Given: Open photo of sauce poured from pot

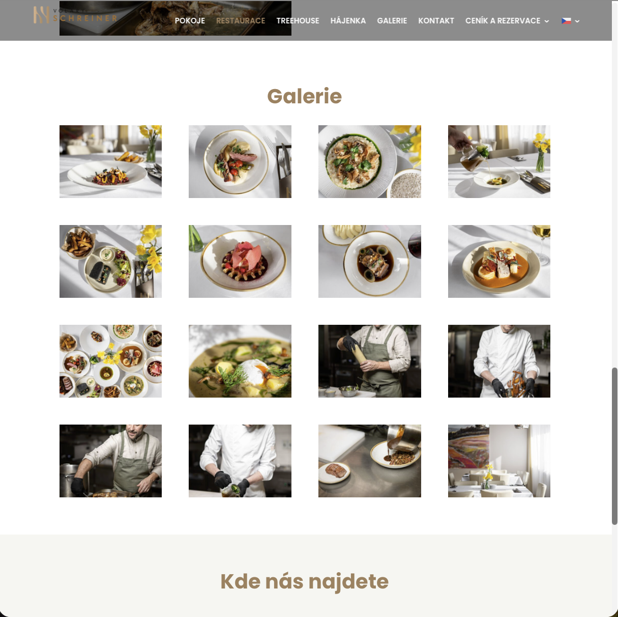Looking at the screenshot, I should coord(370,461).
